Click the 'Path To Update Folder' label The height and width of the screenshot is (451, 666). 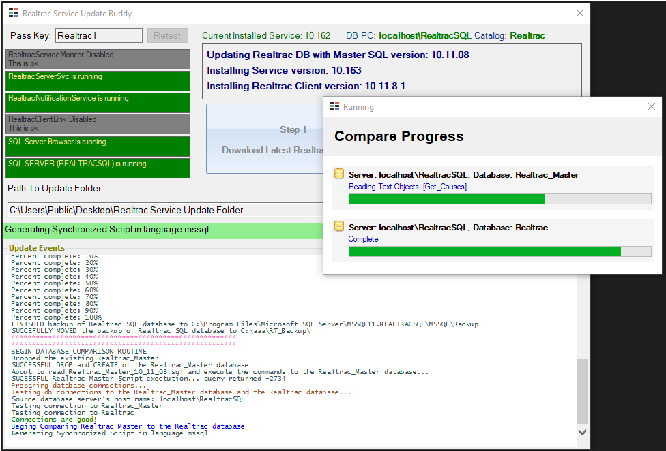(x=55, y=188)
